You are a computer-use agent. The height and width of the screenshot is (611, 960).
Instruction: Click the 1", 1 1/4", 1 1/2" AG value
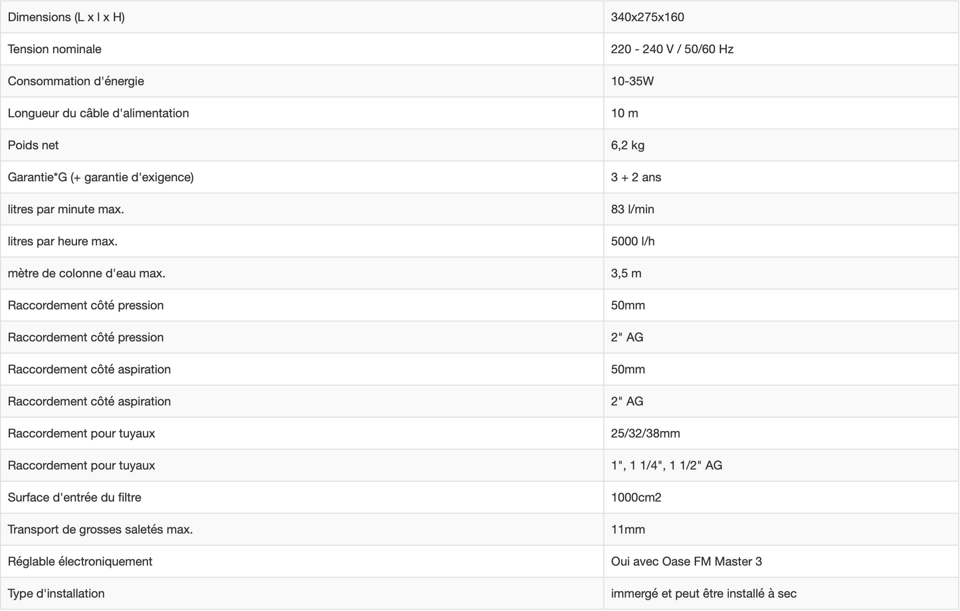666,466
